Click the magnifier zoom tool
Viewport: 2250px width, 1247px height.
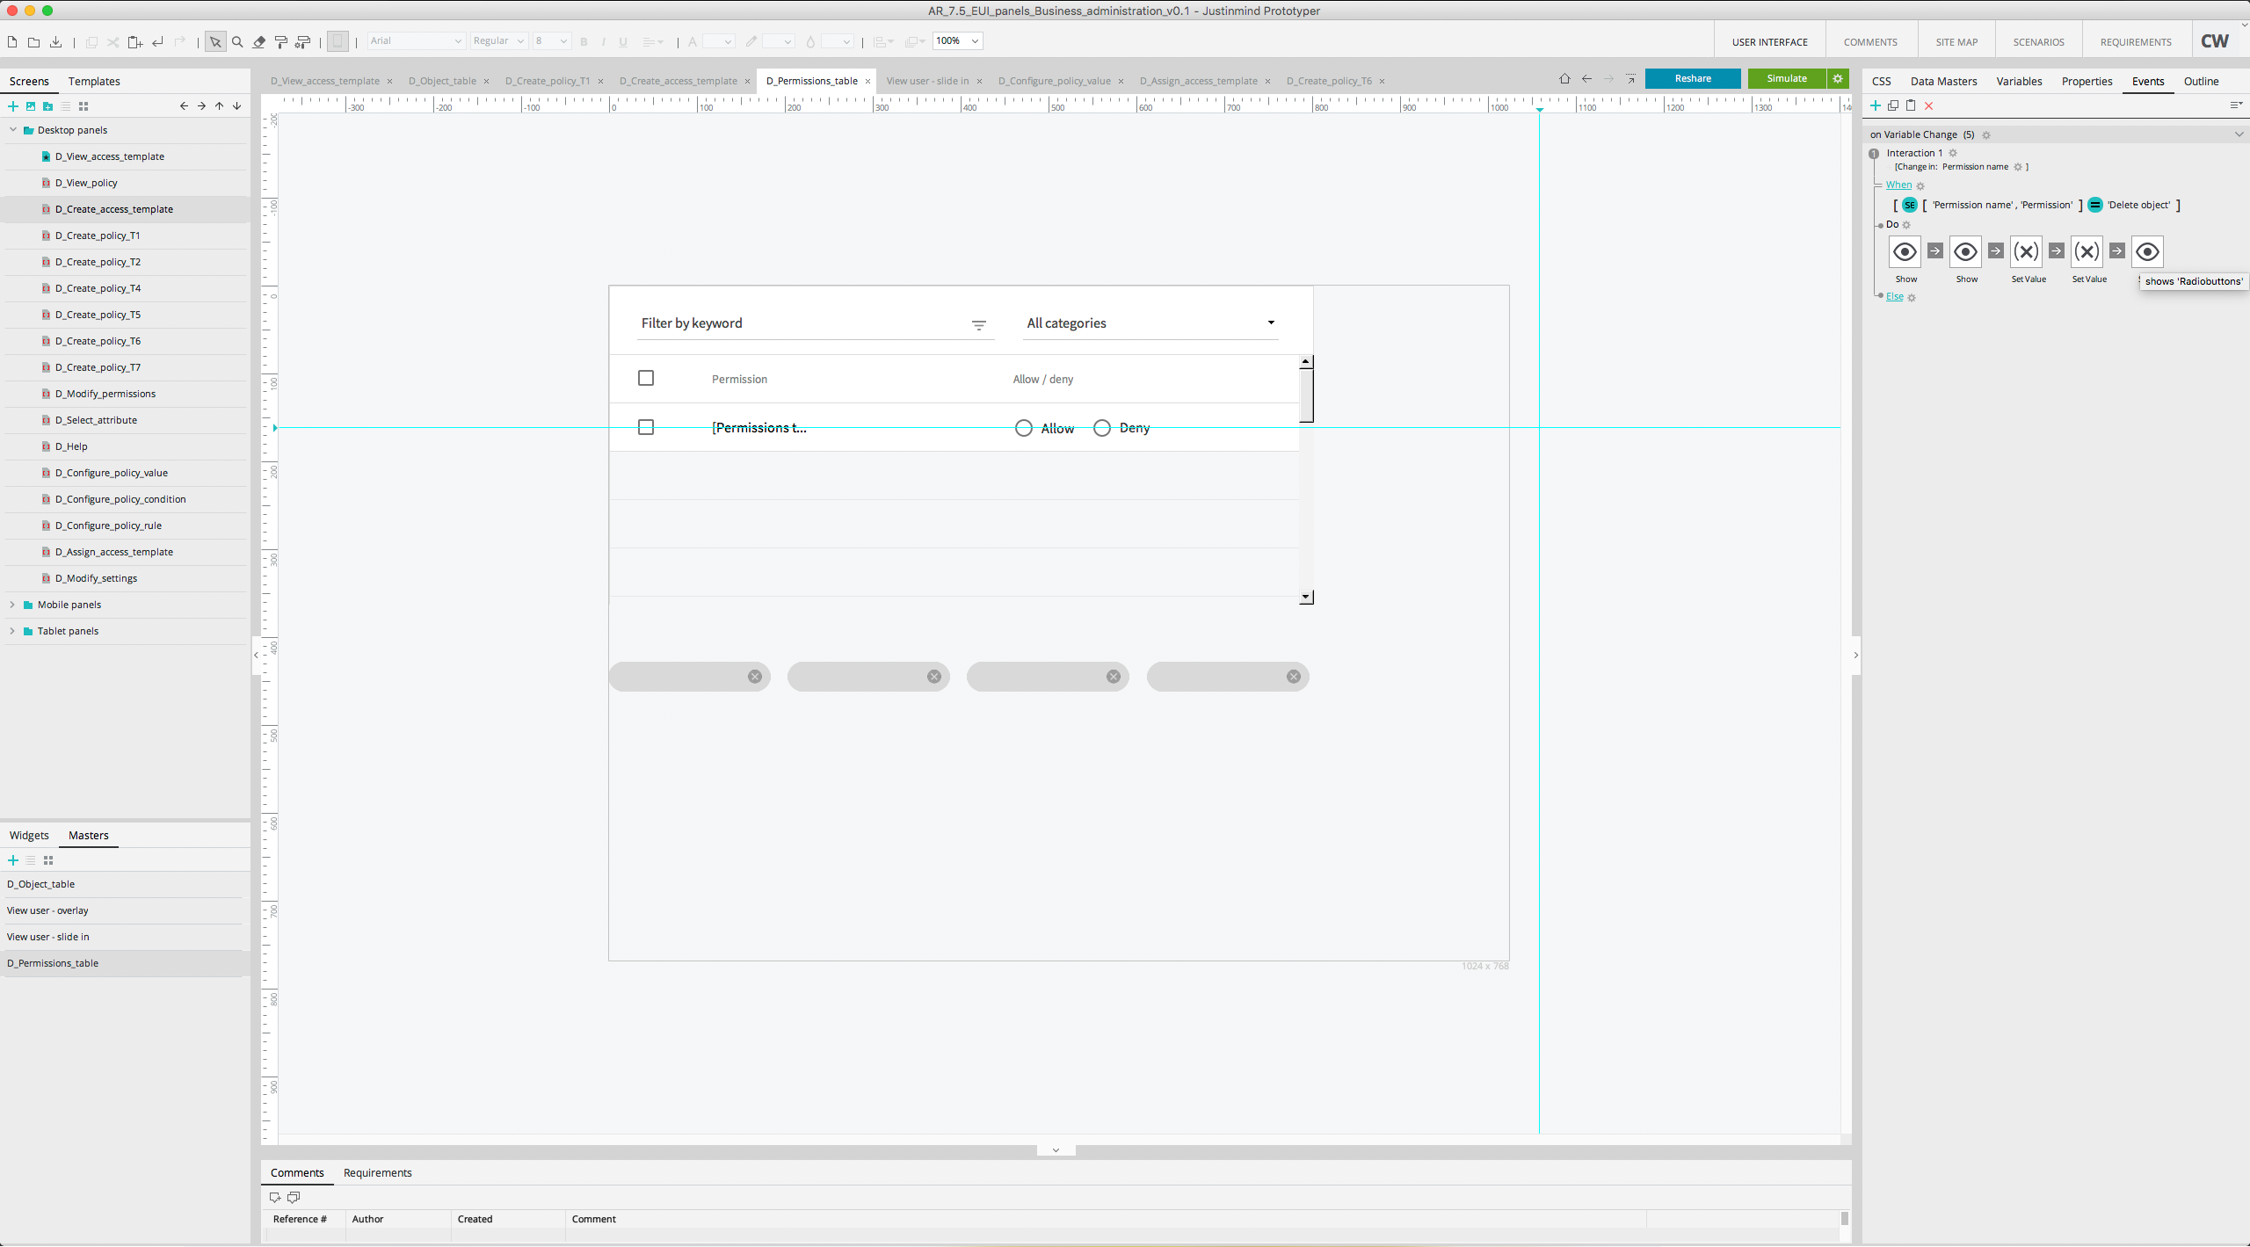(x=237, y=41)
